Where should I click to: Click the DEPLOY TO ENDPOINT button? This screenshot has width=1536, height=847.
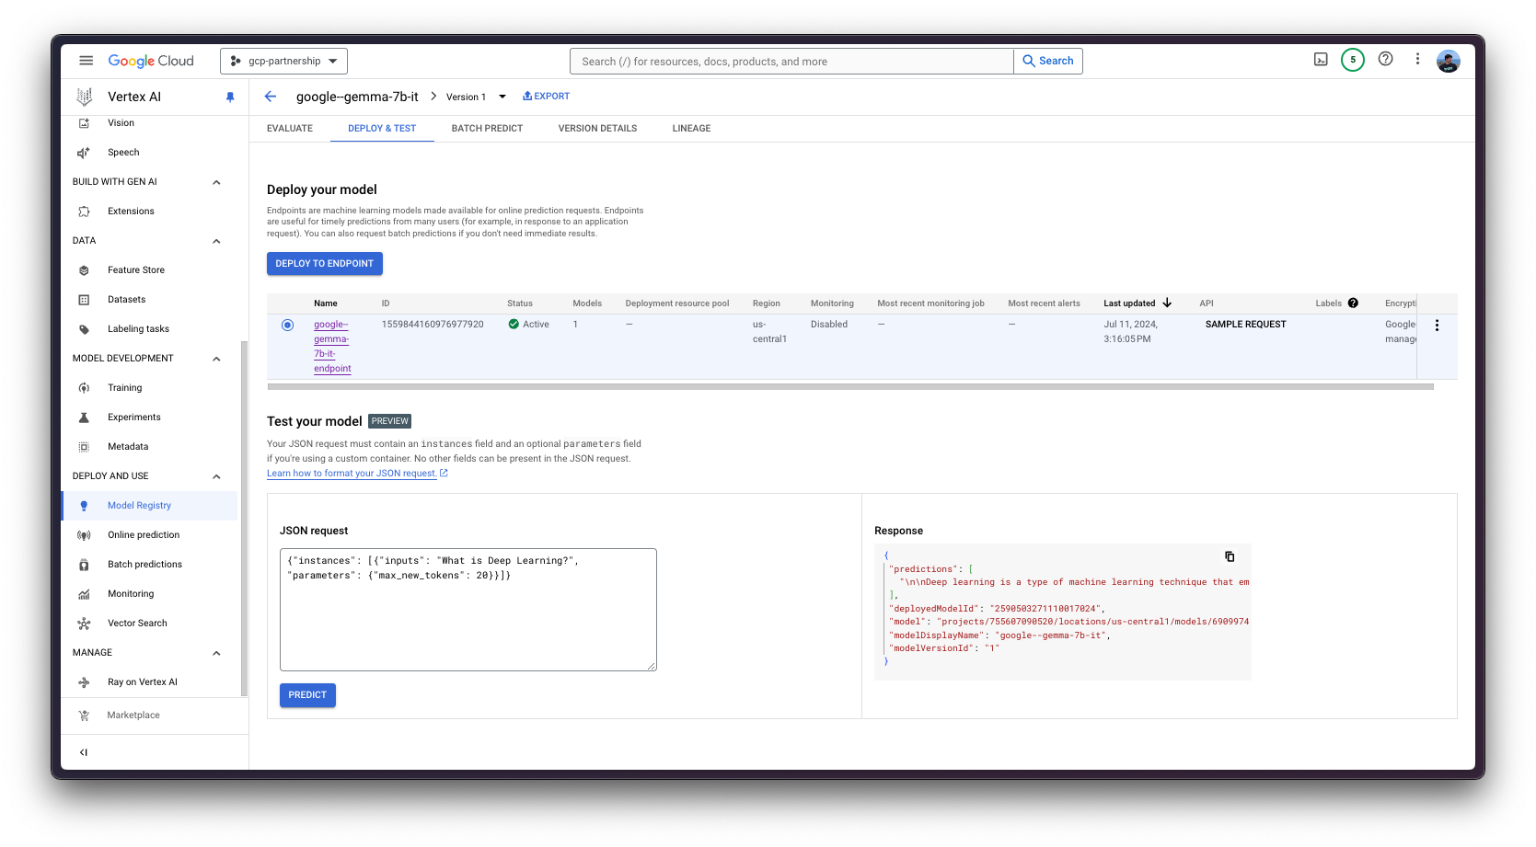[x=325, y=263]
